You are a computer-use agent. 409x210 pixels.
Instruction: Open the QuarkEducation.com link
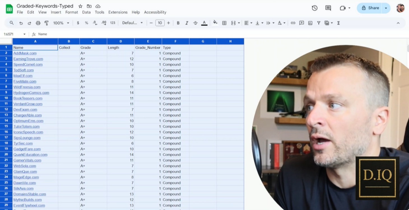(x=30, y=155)
